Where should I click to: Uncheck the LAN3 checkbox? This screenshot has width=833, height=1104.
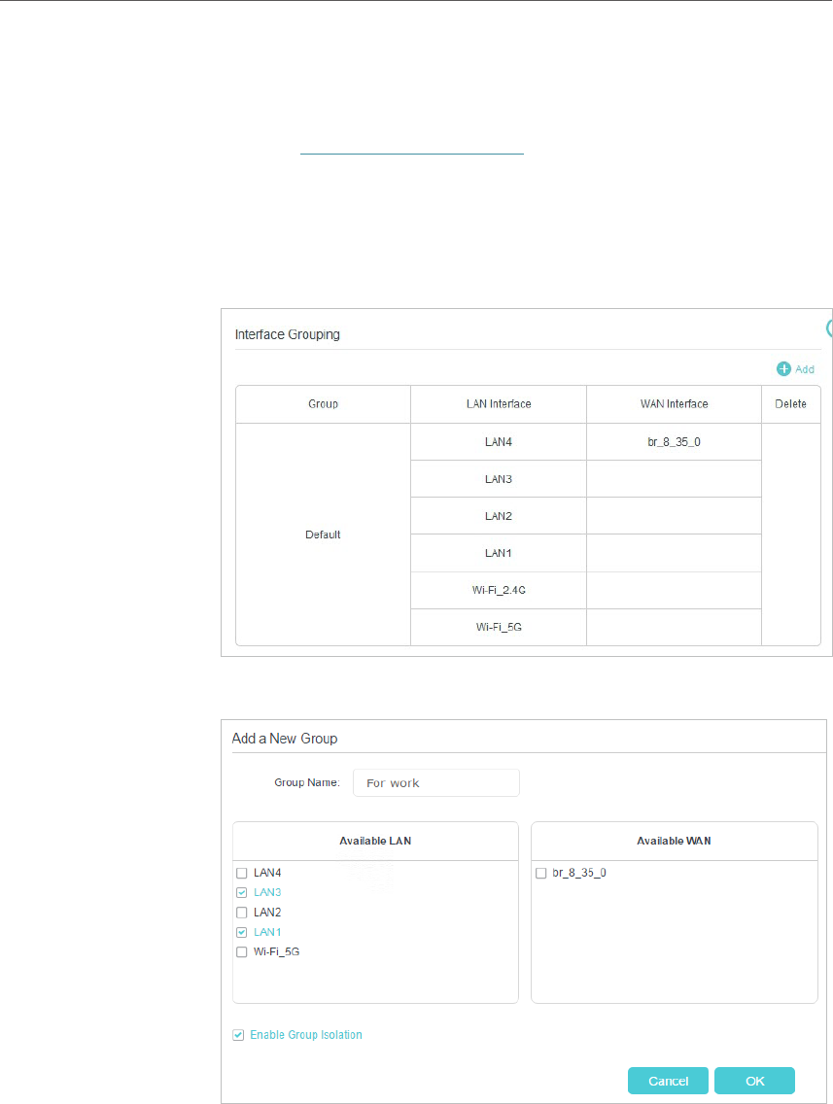[x=241, y=893]
